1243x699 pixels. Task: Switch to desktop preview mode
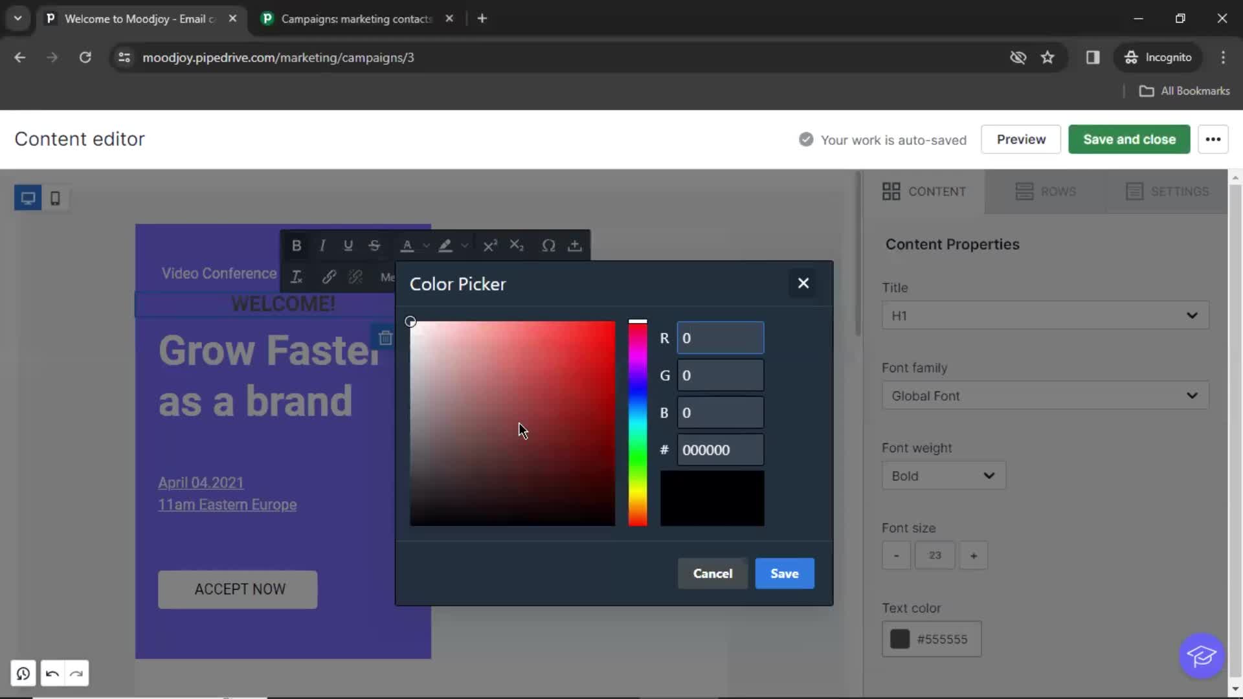point(28,198)
